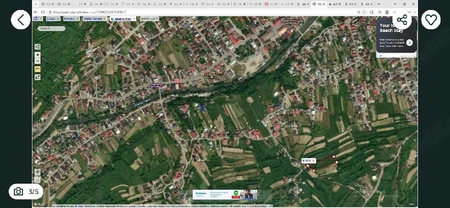This screenshot has height=208, width=450.
Task: Click the bottom banner advertisement
Action: point(224,194)
